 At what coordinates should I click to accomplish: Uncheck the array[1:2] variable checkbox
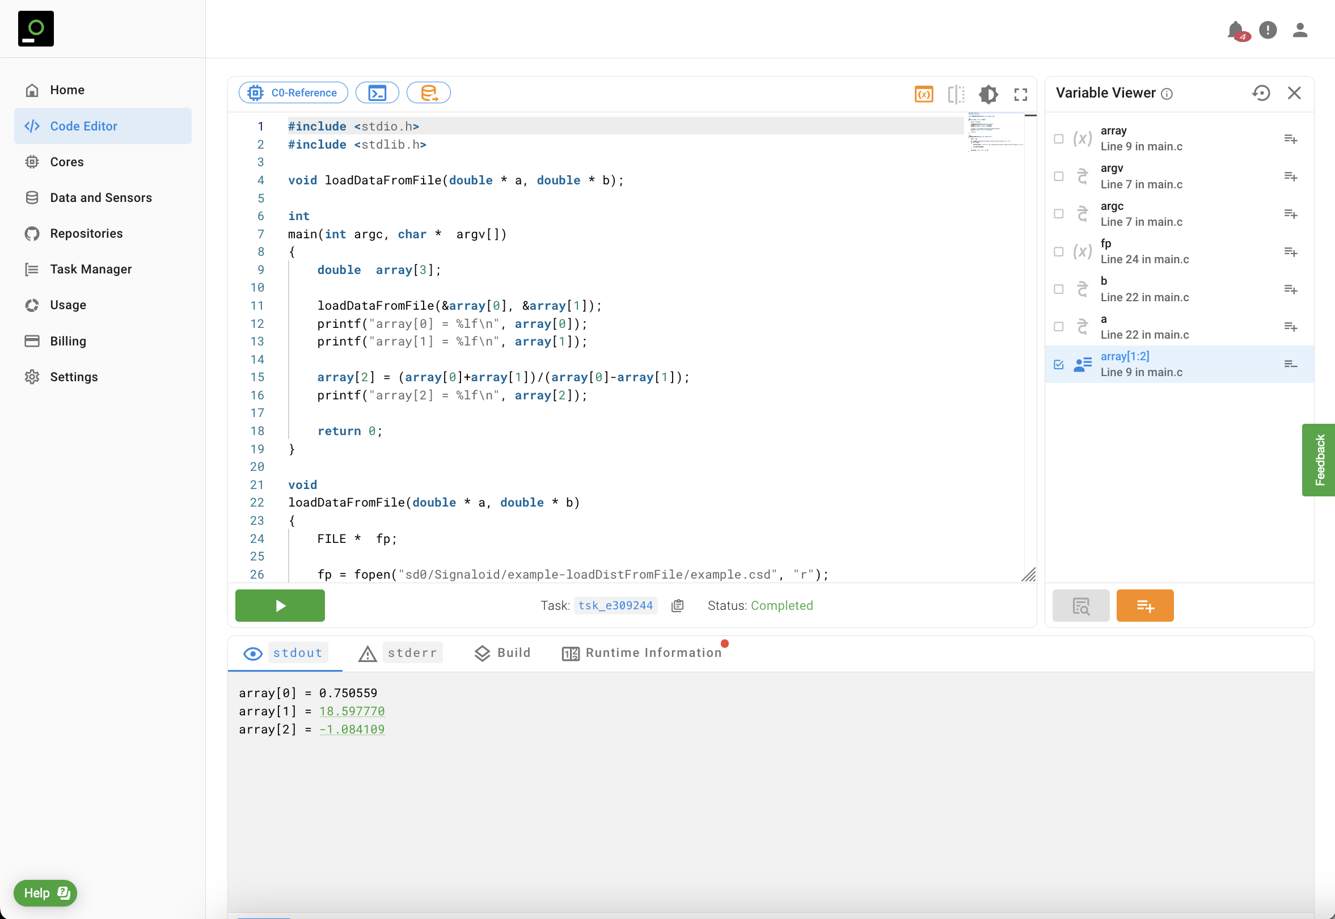(1058, 365)
